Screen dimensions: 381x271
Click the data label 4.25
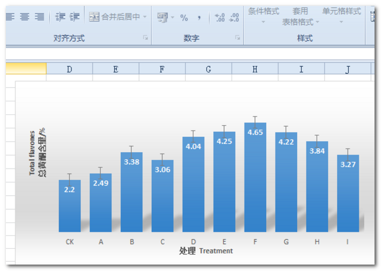click(224, 142)
